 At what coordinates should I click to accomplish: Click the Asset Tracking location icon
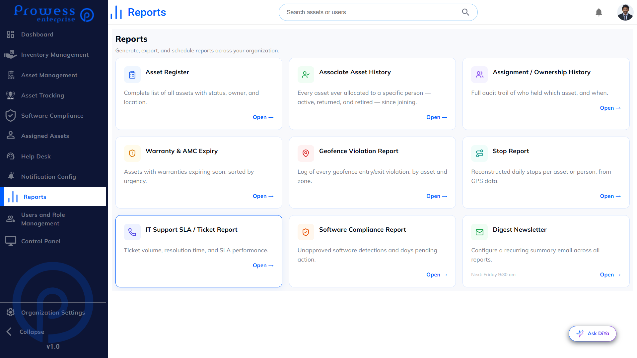coord(11,95)
